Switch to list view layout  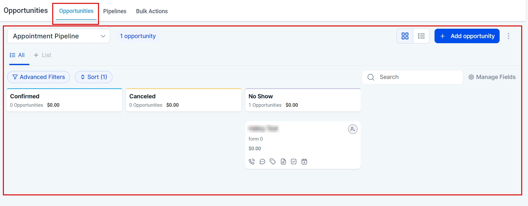421,36
